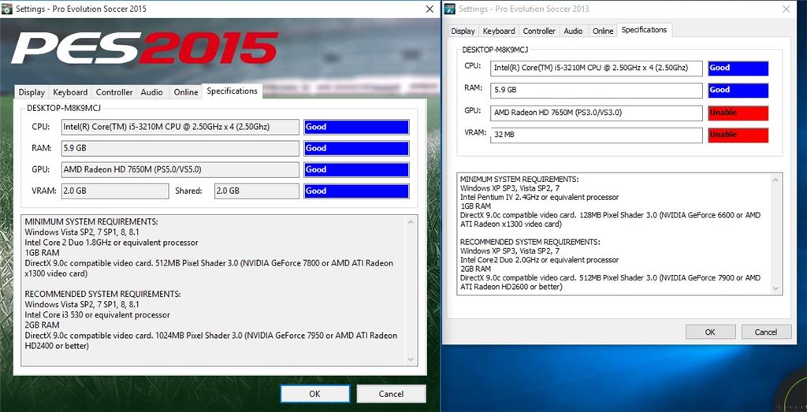Viewport: 807px width, 412px height.
Task: Click VRAM 2.0 GB field in PES 2015
Action: click(x=115, y=191)
